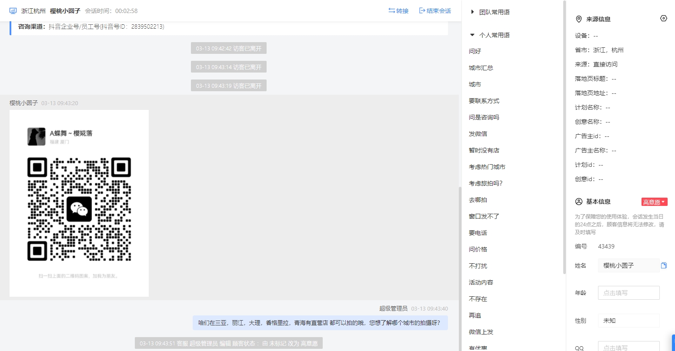The width and height of the screenshot is (675, 351).
Task: Click the header customer name 樱桃小圆子
Action: click(65, 11)
